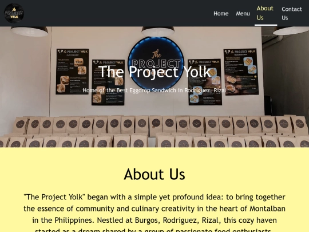The height and width of the screenshot is (232, 309).
Task: Click the rightmost black menu poster
Action: point(241,72)
